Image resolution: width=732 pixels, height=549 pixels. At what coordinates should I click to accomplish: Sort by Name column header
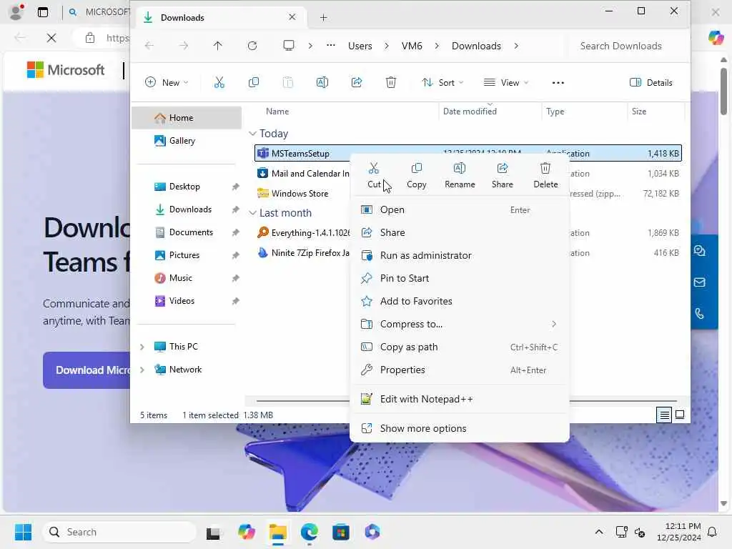pyautogui.click(x=277, y=111)
